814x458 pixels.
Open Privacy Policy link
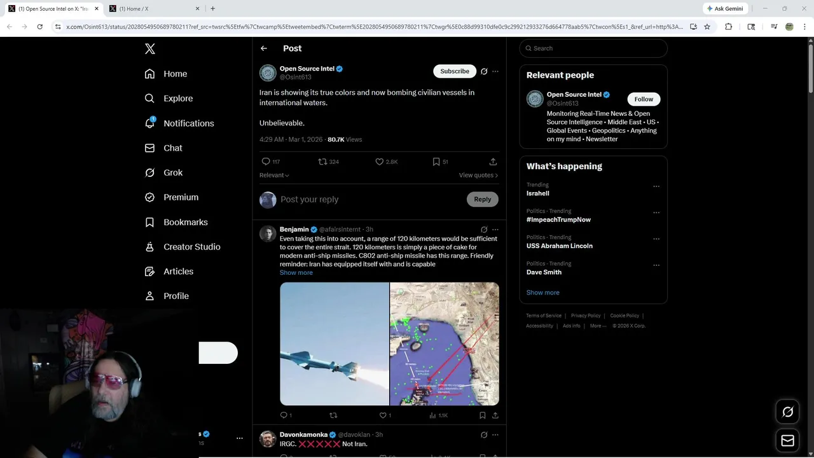point(586,316)
